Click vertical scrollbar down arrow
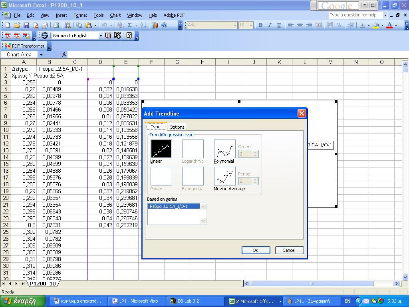This screenshot has width=409, height=307. [405, 277]
